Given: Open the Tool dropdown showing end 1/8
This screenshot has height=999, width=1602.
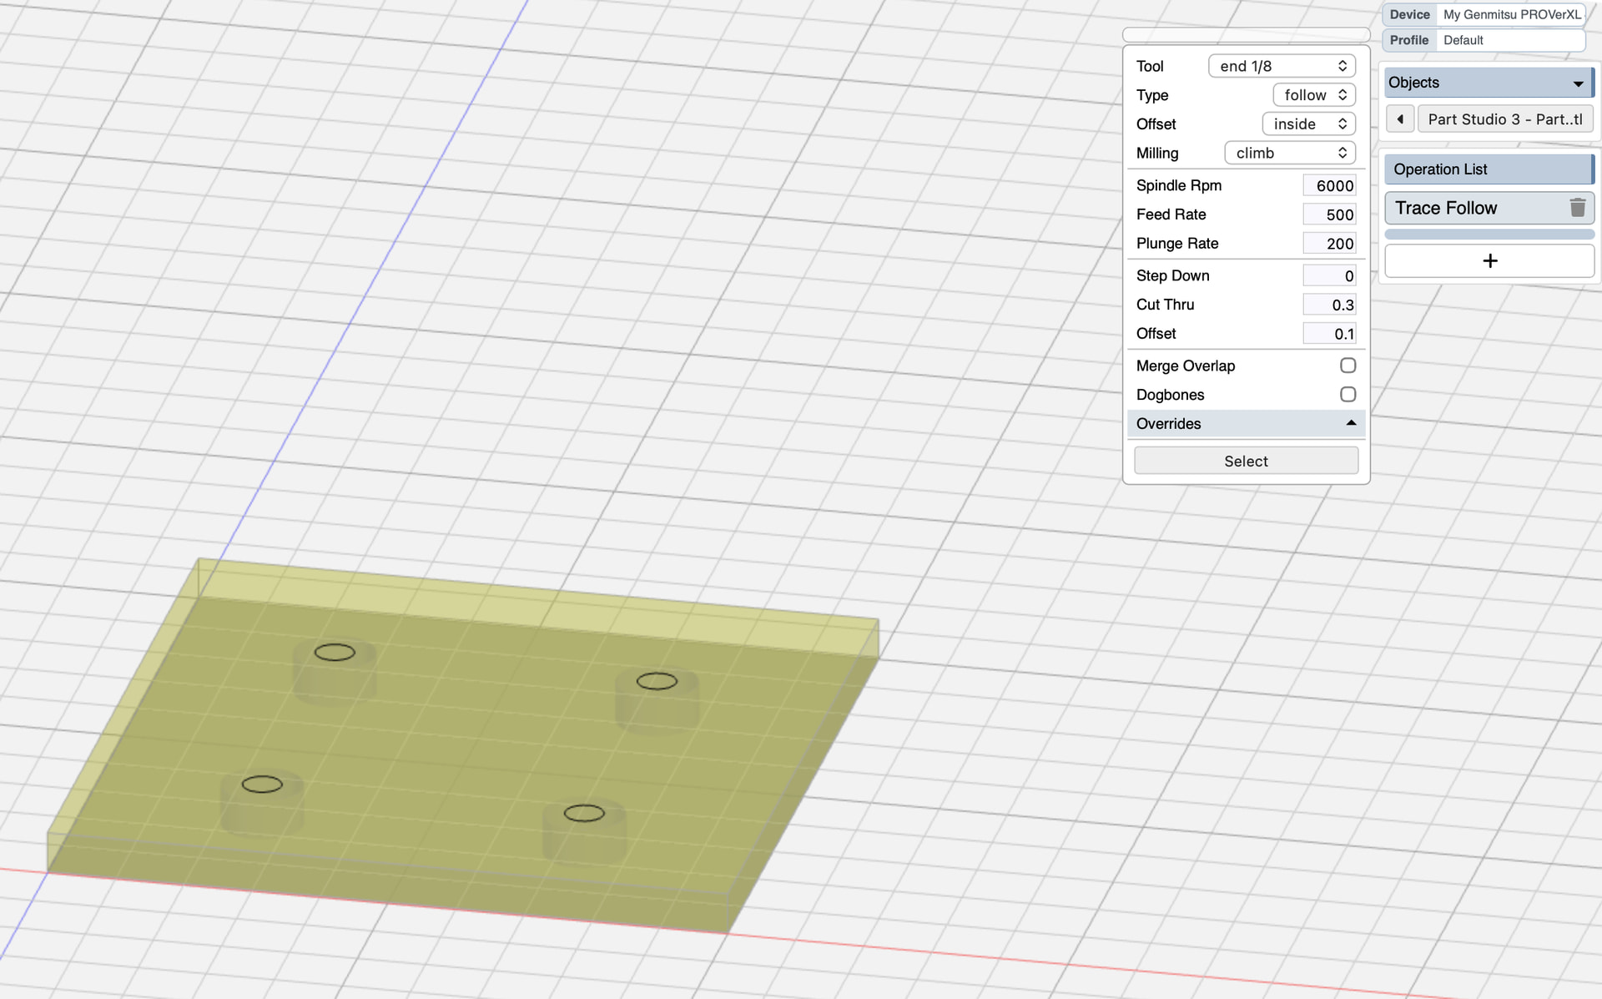Looking at the screenshot, I should point(1281,66).
